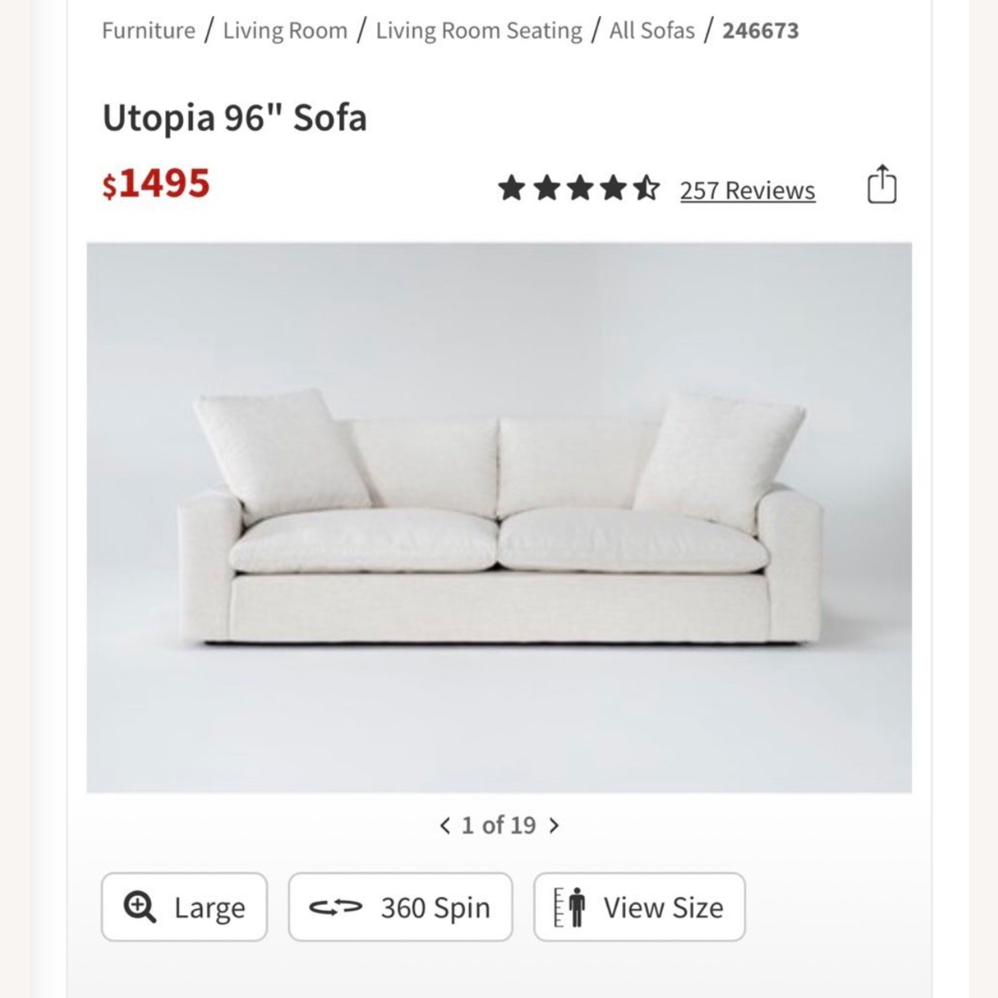Click the third star of the rating display
This screenshot has height=998, width=998.
[582, 188]
